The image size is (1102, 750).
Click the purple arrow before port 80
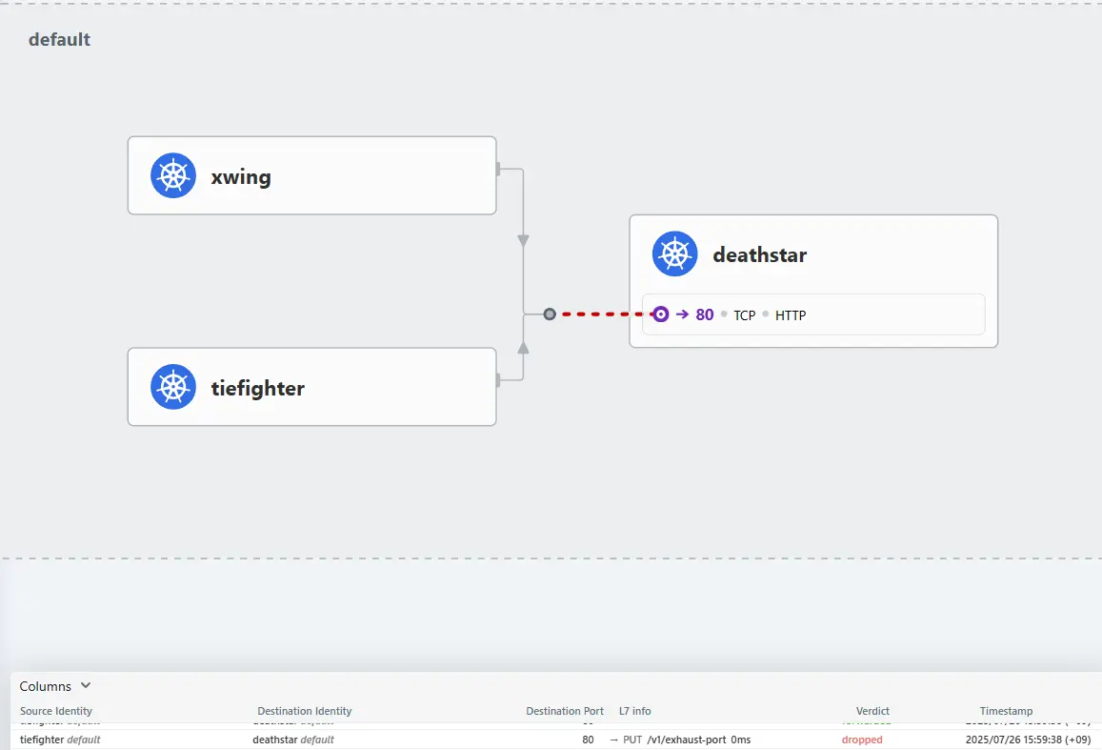[x=682, y=314]
